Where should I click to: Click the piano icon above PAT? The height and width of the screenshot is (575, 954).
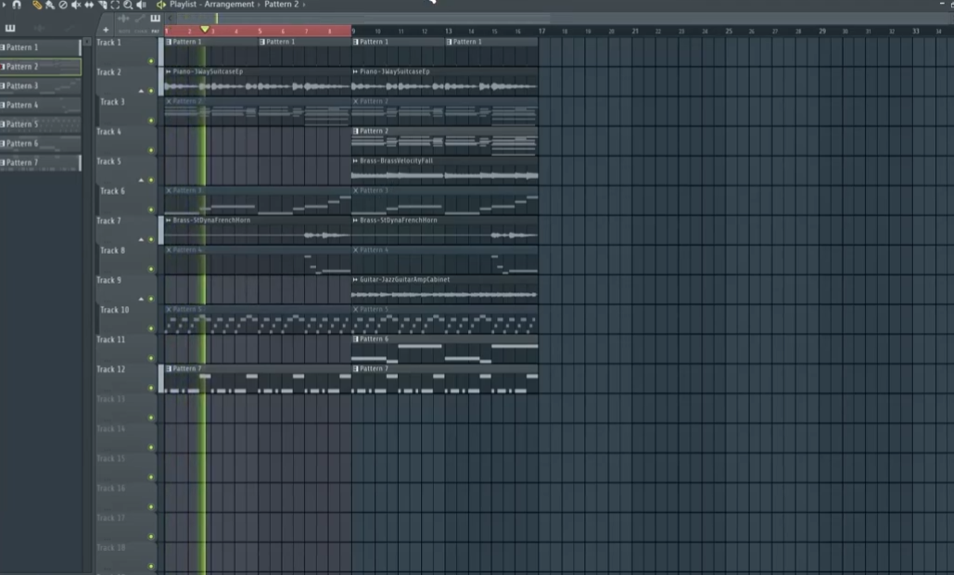point(155,19)
